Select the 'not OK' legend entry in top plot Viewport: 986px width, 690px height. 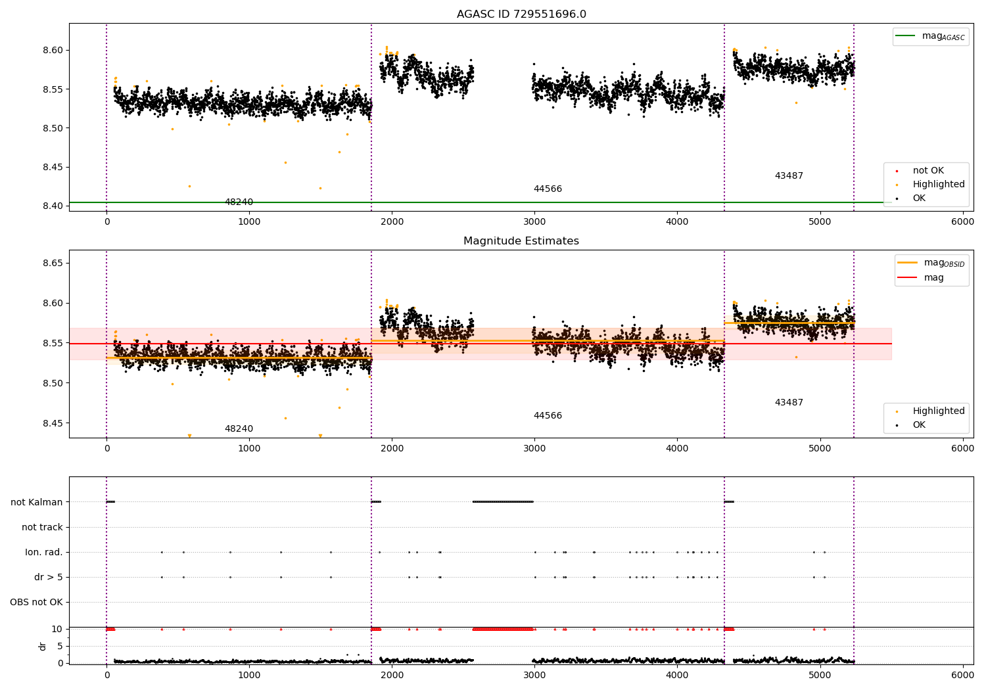coord(928,171)
